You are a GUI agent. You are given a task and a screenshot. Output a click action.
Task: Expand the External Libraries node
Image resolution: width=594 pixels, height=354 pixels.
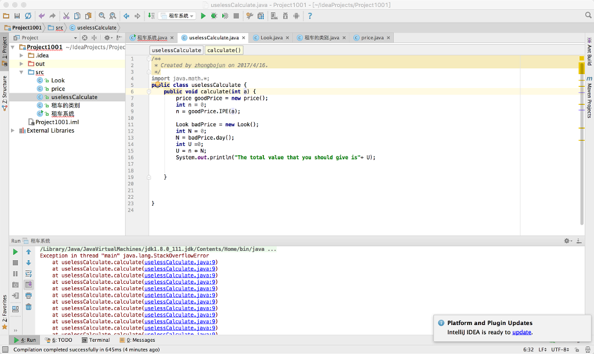pos(13,130)
